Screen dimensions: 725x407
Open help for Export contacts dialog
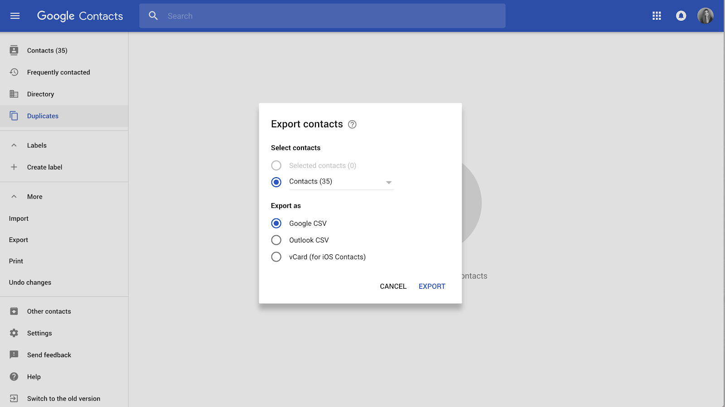coord(352,125)
